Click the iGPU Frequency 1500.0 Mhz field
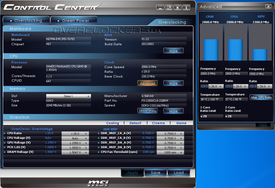The height and width of the screenshot is (188, 275). [x=260, y=74]
